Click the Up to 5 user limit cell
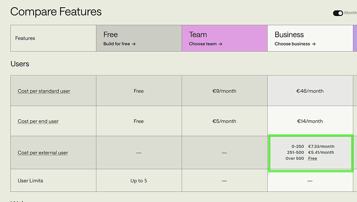 point(139,181)
